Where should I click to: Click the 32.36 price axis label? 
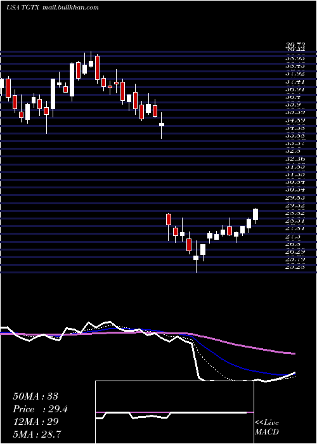[x=295, y=159]
